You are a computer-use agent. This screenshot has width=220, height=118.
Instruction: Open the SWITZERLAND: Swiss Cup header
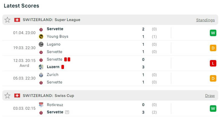point(48,96)
